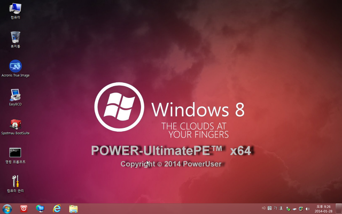The height and width of the screenshot is (214, 342).
Task: Launch Internet Explorer from the taskbar
Action: tap(57, 209)
